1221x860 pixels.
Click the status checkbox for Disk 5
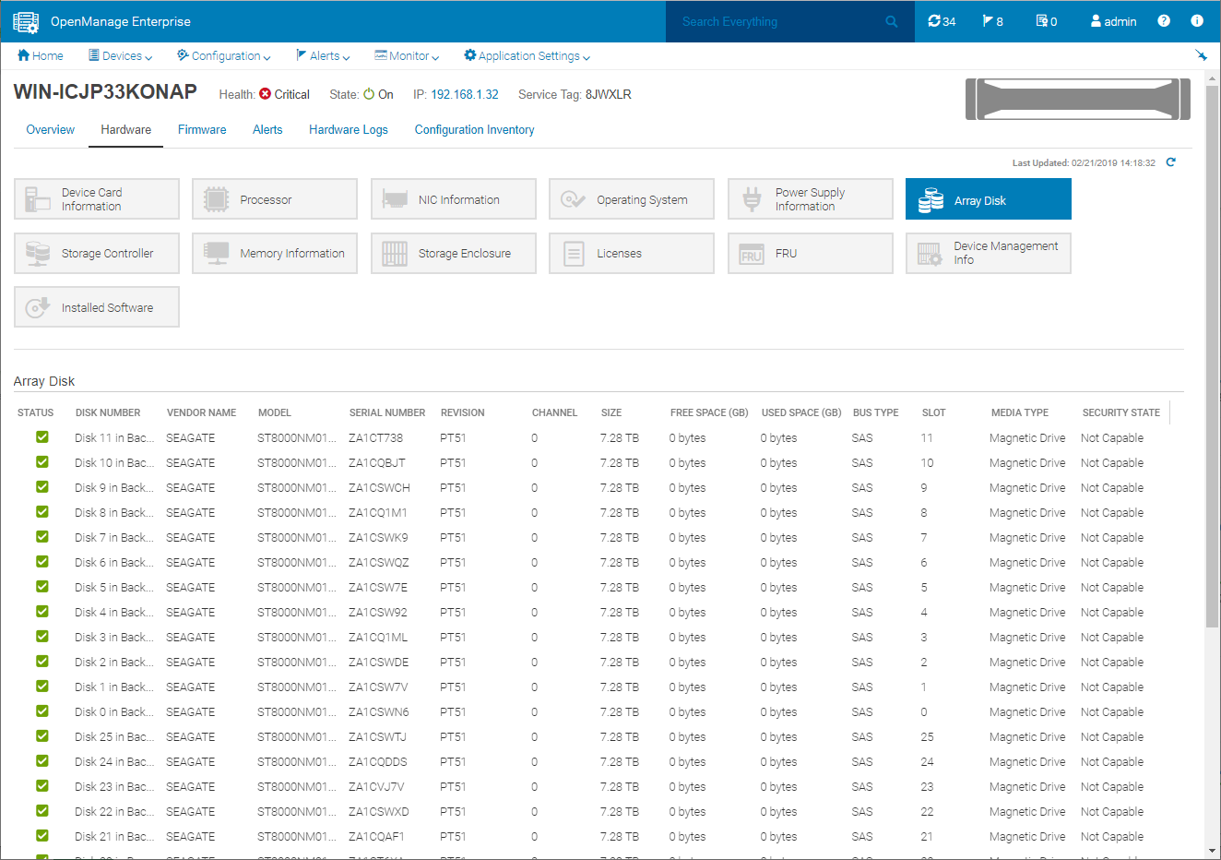pyautogui.click(x=42, y=587)
